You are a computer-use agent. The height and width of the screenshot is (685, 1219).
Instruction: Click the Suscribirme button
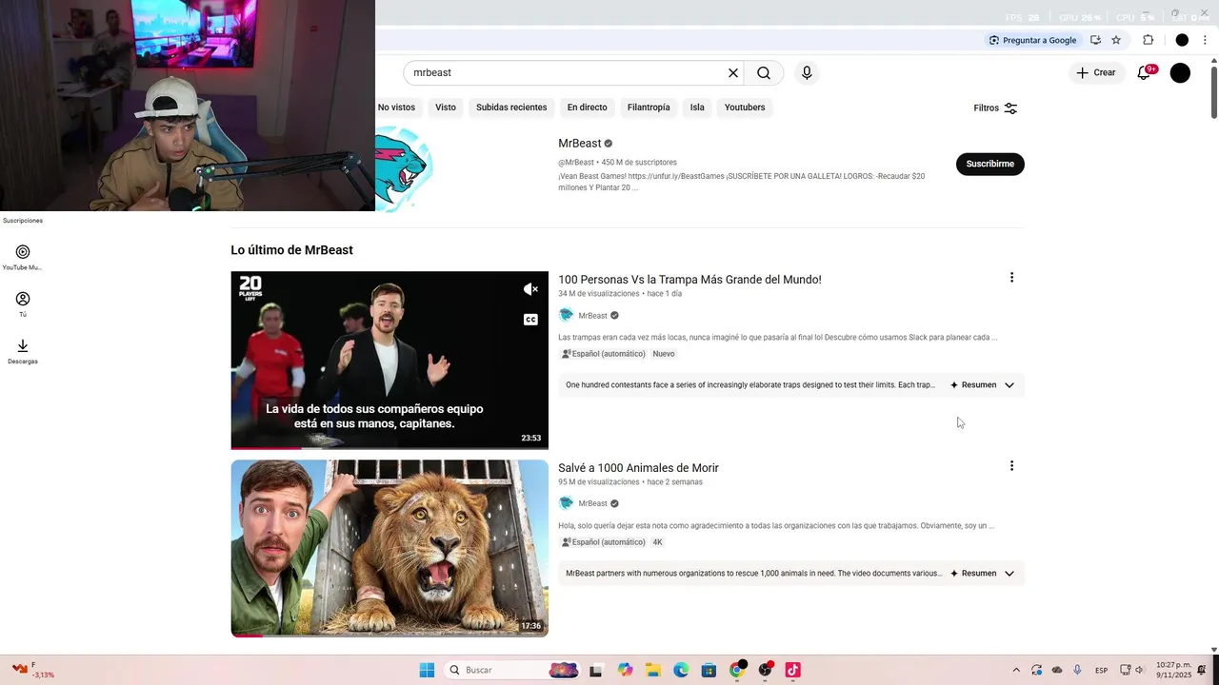click(990, 164)
